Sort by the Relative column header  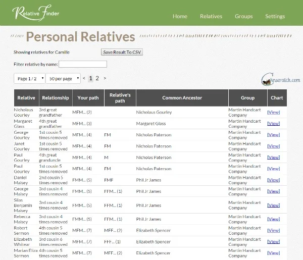click(x=26, y=98)
